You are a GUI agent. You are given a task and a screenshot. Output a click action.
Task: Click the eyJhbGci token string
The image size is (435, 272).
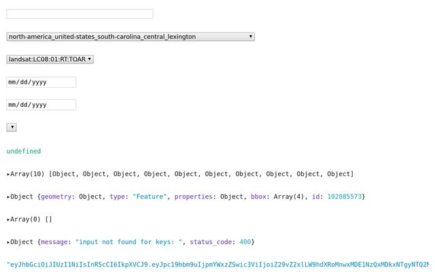pyautogui.click(x=217, y=265)
